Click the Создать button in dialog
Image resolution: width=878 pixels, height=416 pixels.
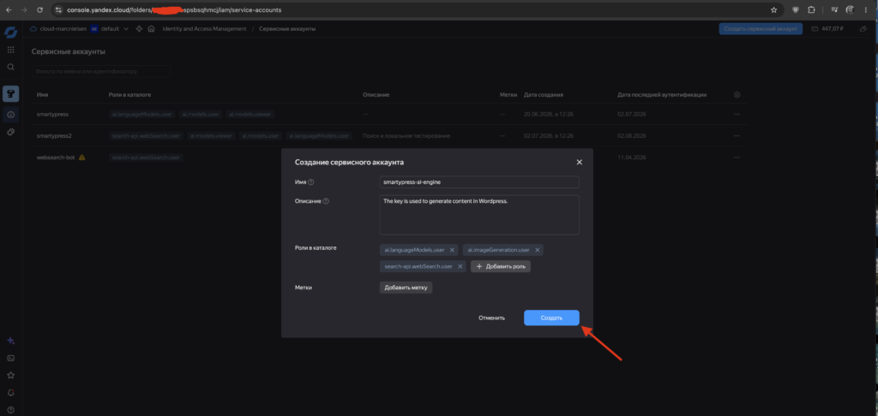click(x=551, y=318)
